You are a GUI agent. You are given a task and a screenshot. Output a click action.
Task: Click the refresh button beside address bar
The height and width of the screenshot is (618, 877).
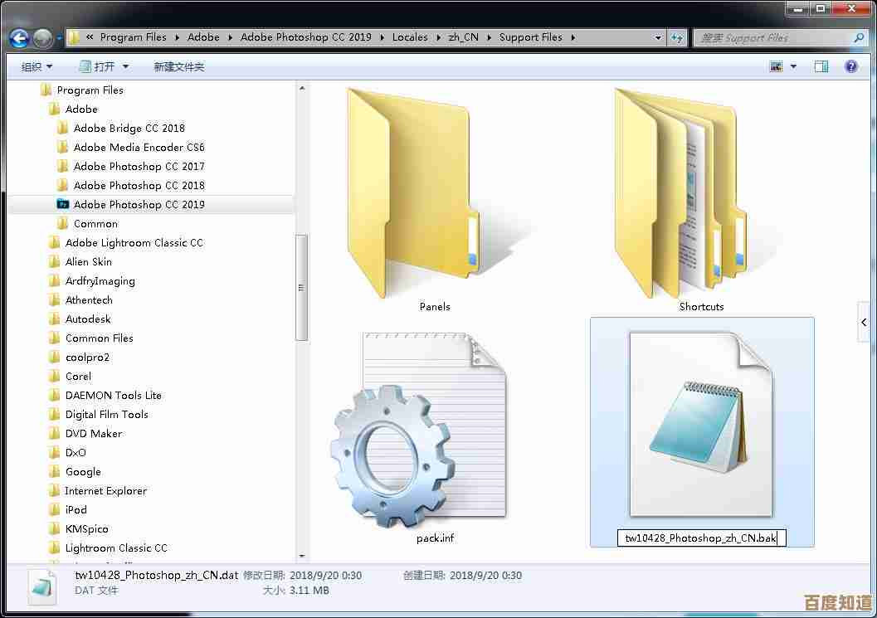678,37
